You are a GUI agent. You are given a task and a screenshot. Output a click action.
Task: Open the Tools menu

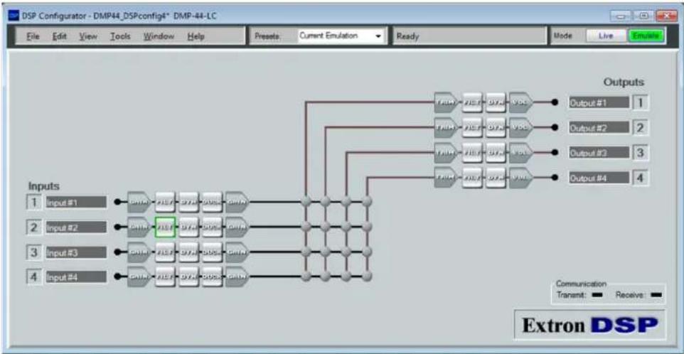(x=120, y=37)
